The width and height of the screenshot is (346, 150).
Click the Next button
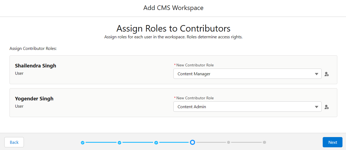332,142
